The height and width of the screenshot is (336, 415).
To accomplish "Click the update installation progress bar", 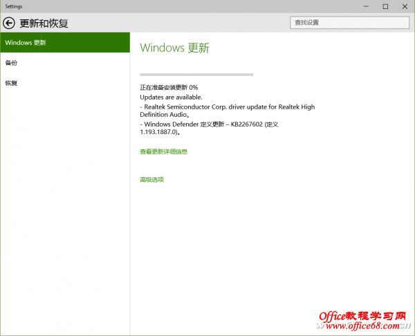I will (196, 75).
